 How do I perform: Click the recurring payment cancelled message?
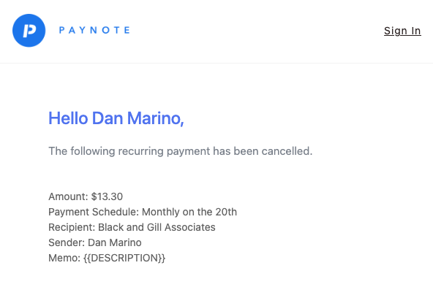tap(181, 151)
